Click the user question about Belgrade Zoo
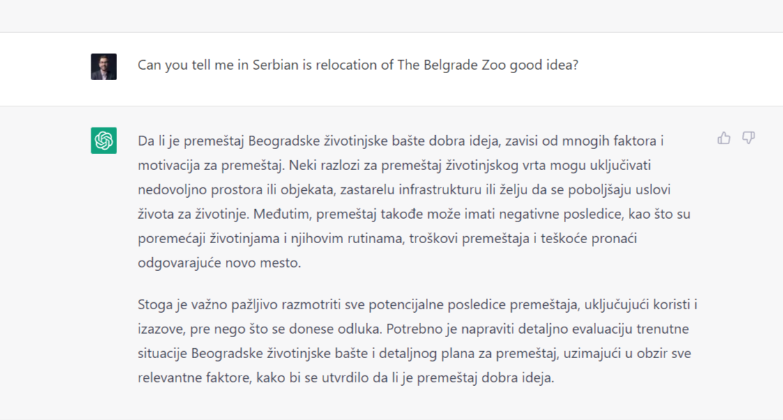This screenshot has width=783, height=420. 358,65
